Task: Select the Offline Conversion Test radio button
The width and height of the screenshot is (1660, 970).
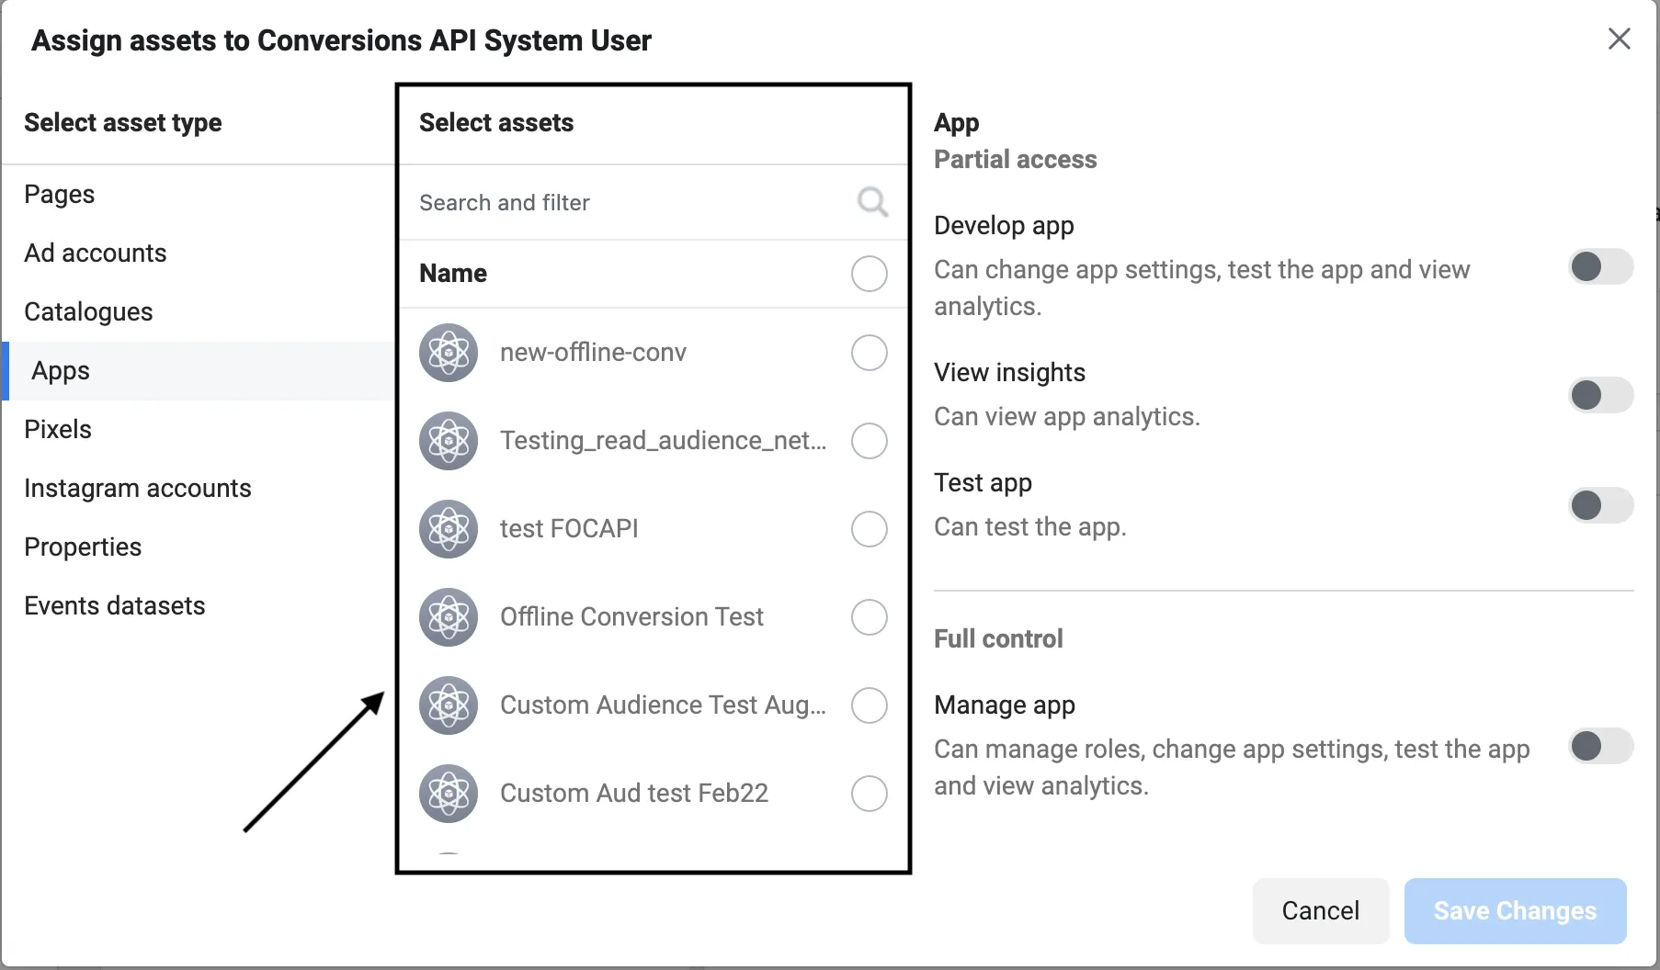Action: click(x=869, y=617)
